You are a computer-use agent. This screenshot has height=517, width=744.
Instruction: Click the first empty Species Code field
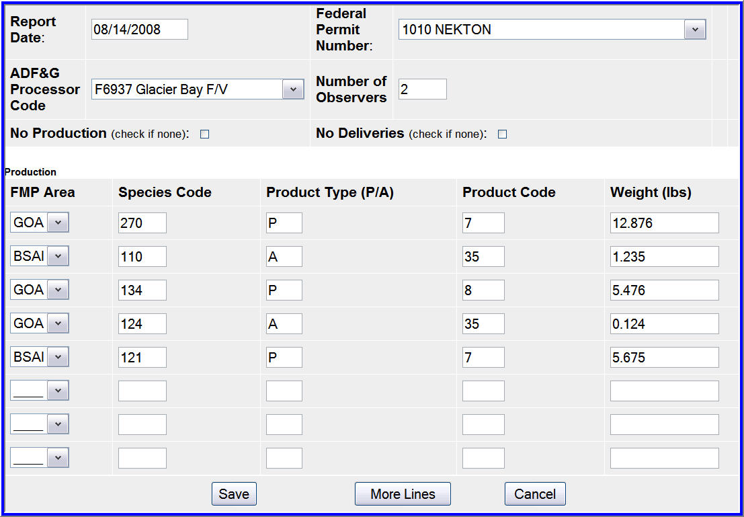pos(142,391)
